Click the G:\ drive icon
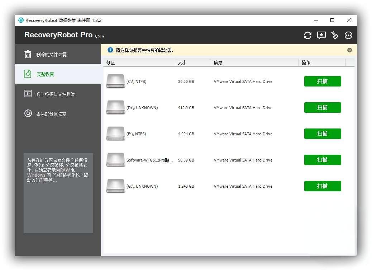 pyautogui.click(x=115, y=186)
